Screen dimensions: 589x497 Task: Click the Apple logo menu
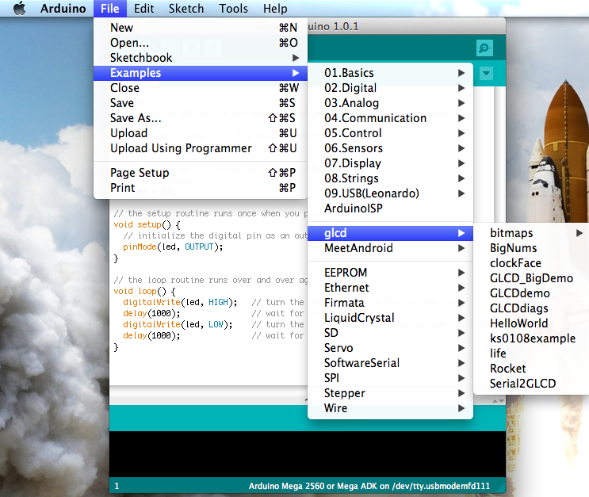coord(19,8)
